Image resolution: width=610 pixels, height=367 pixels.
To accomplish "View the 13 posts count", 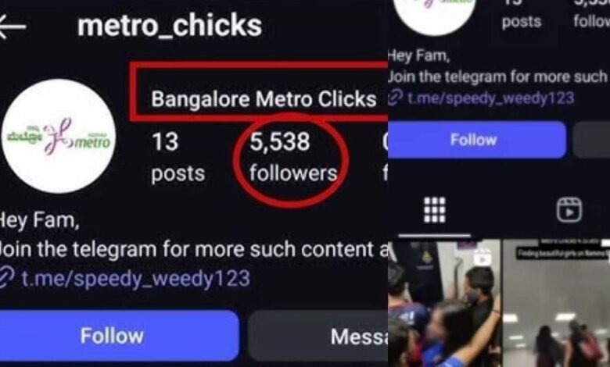I will coord(178,157).
